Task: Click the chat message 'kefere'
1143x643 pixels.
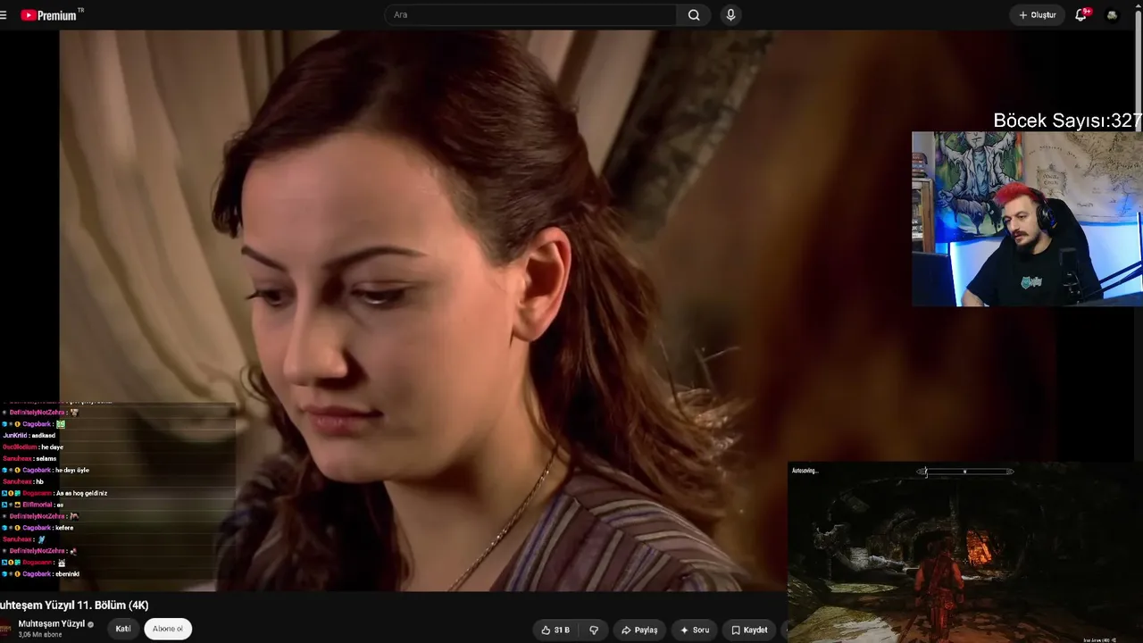Action: click(x=64, y=528)
